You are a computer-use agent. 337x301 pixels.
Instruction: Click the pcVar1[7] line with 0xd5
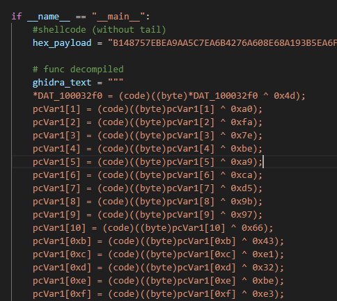(148, 188)
